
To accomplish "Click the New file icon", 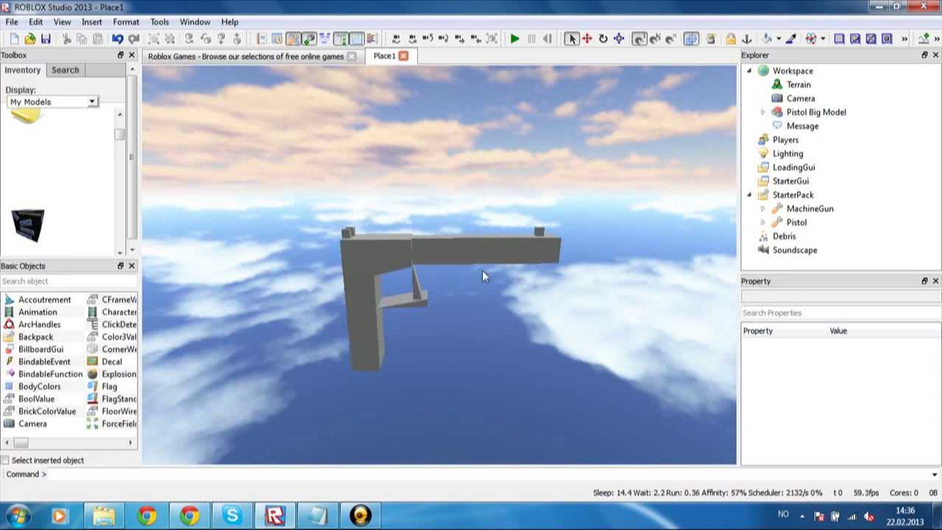I will click(14, 39).
